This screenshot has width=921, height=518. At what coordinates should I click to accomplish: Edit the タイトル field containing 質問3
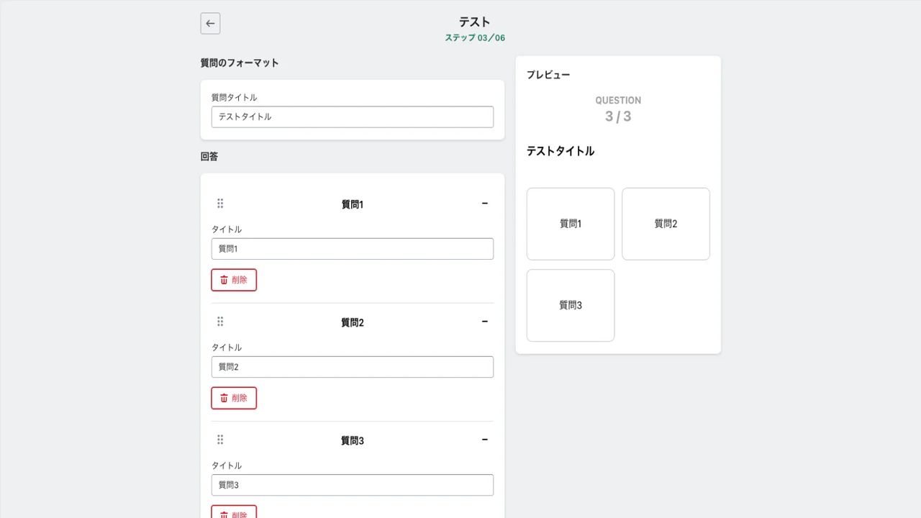click(353, 485)
